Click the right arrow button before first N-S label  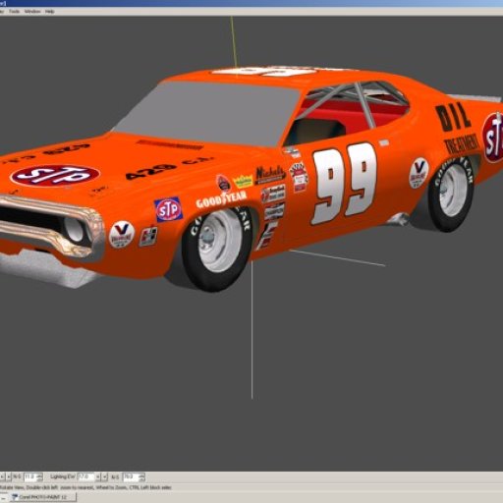click(9, 476)
